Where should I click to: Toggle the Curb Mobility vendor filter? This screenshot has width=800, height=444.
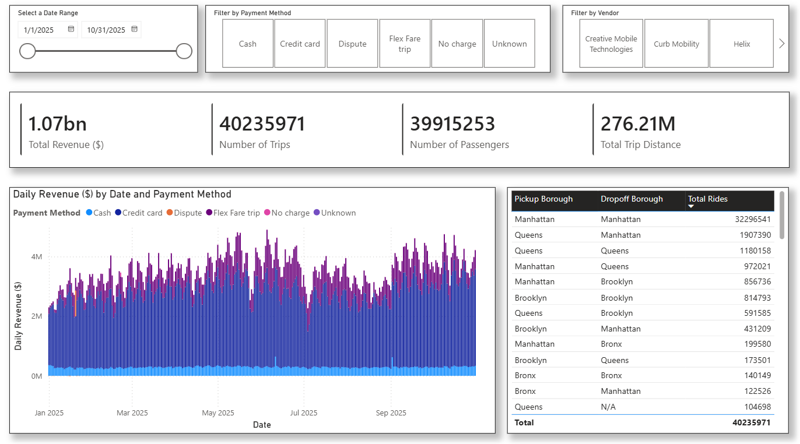[676, 44]
